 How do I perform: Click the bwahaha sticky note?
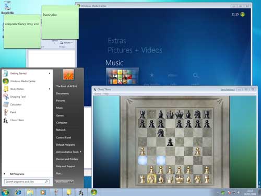pos(60,22)
